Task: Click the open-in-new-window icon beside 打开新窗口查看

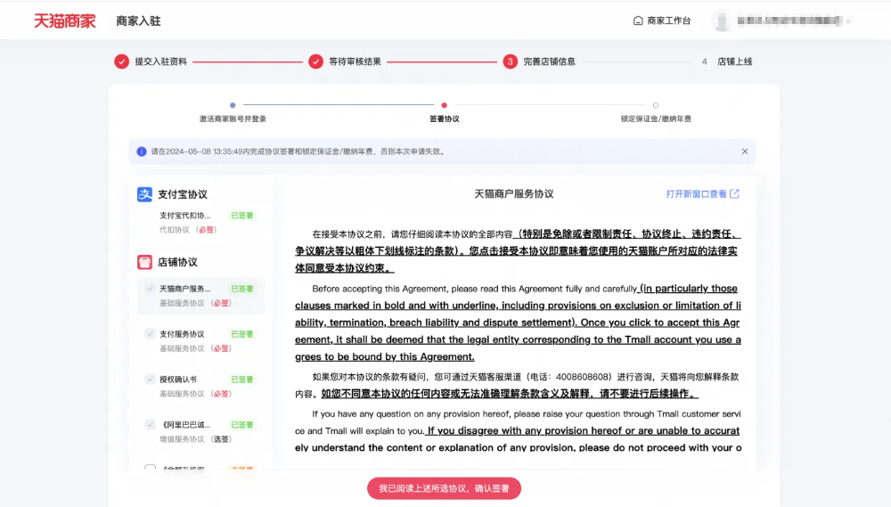Action: click(735, 194)
